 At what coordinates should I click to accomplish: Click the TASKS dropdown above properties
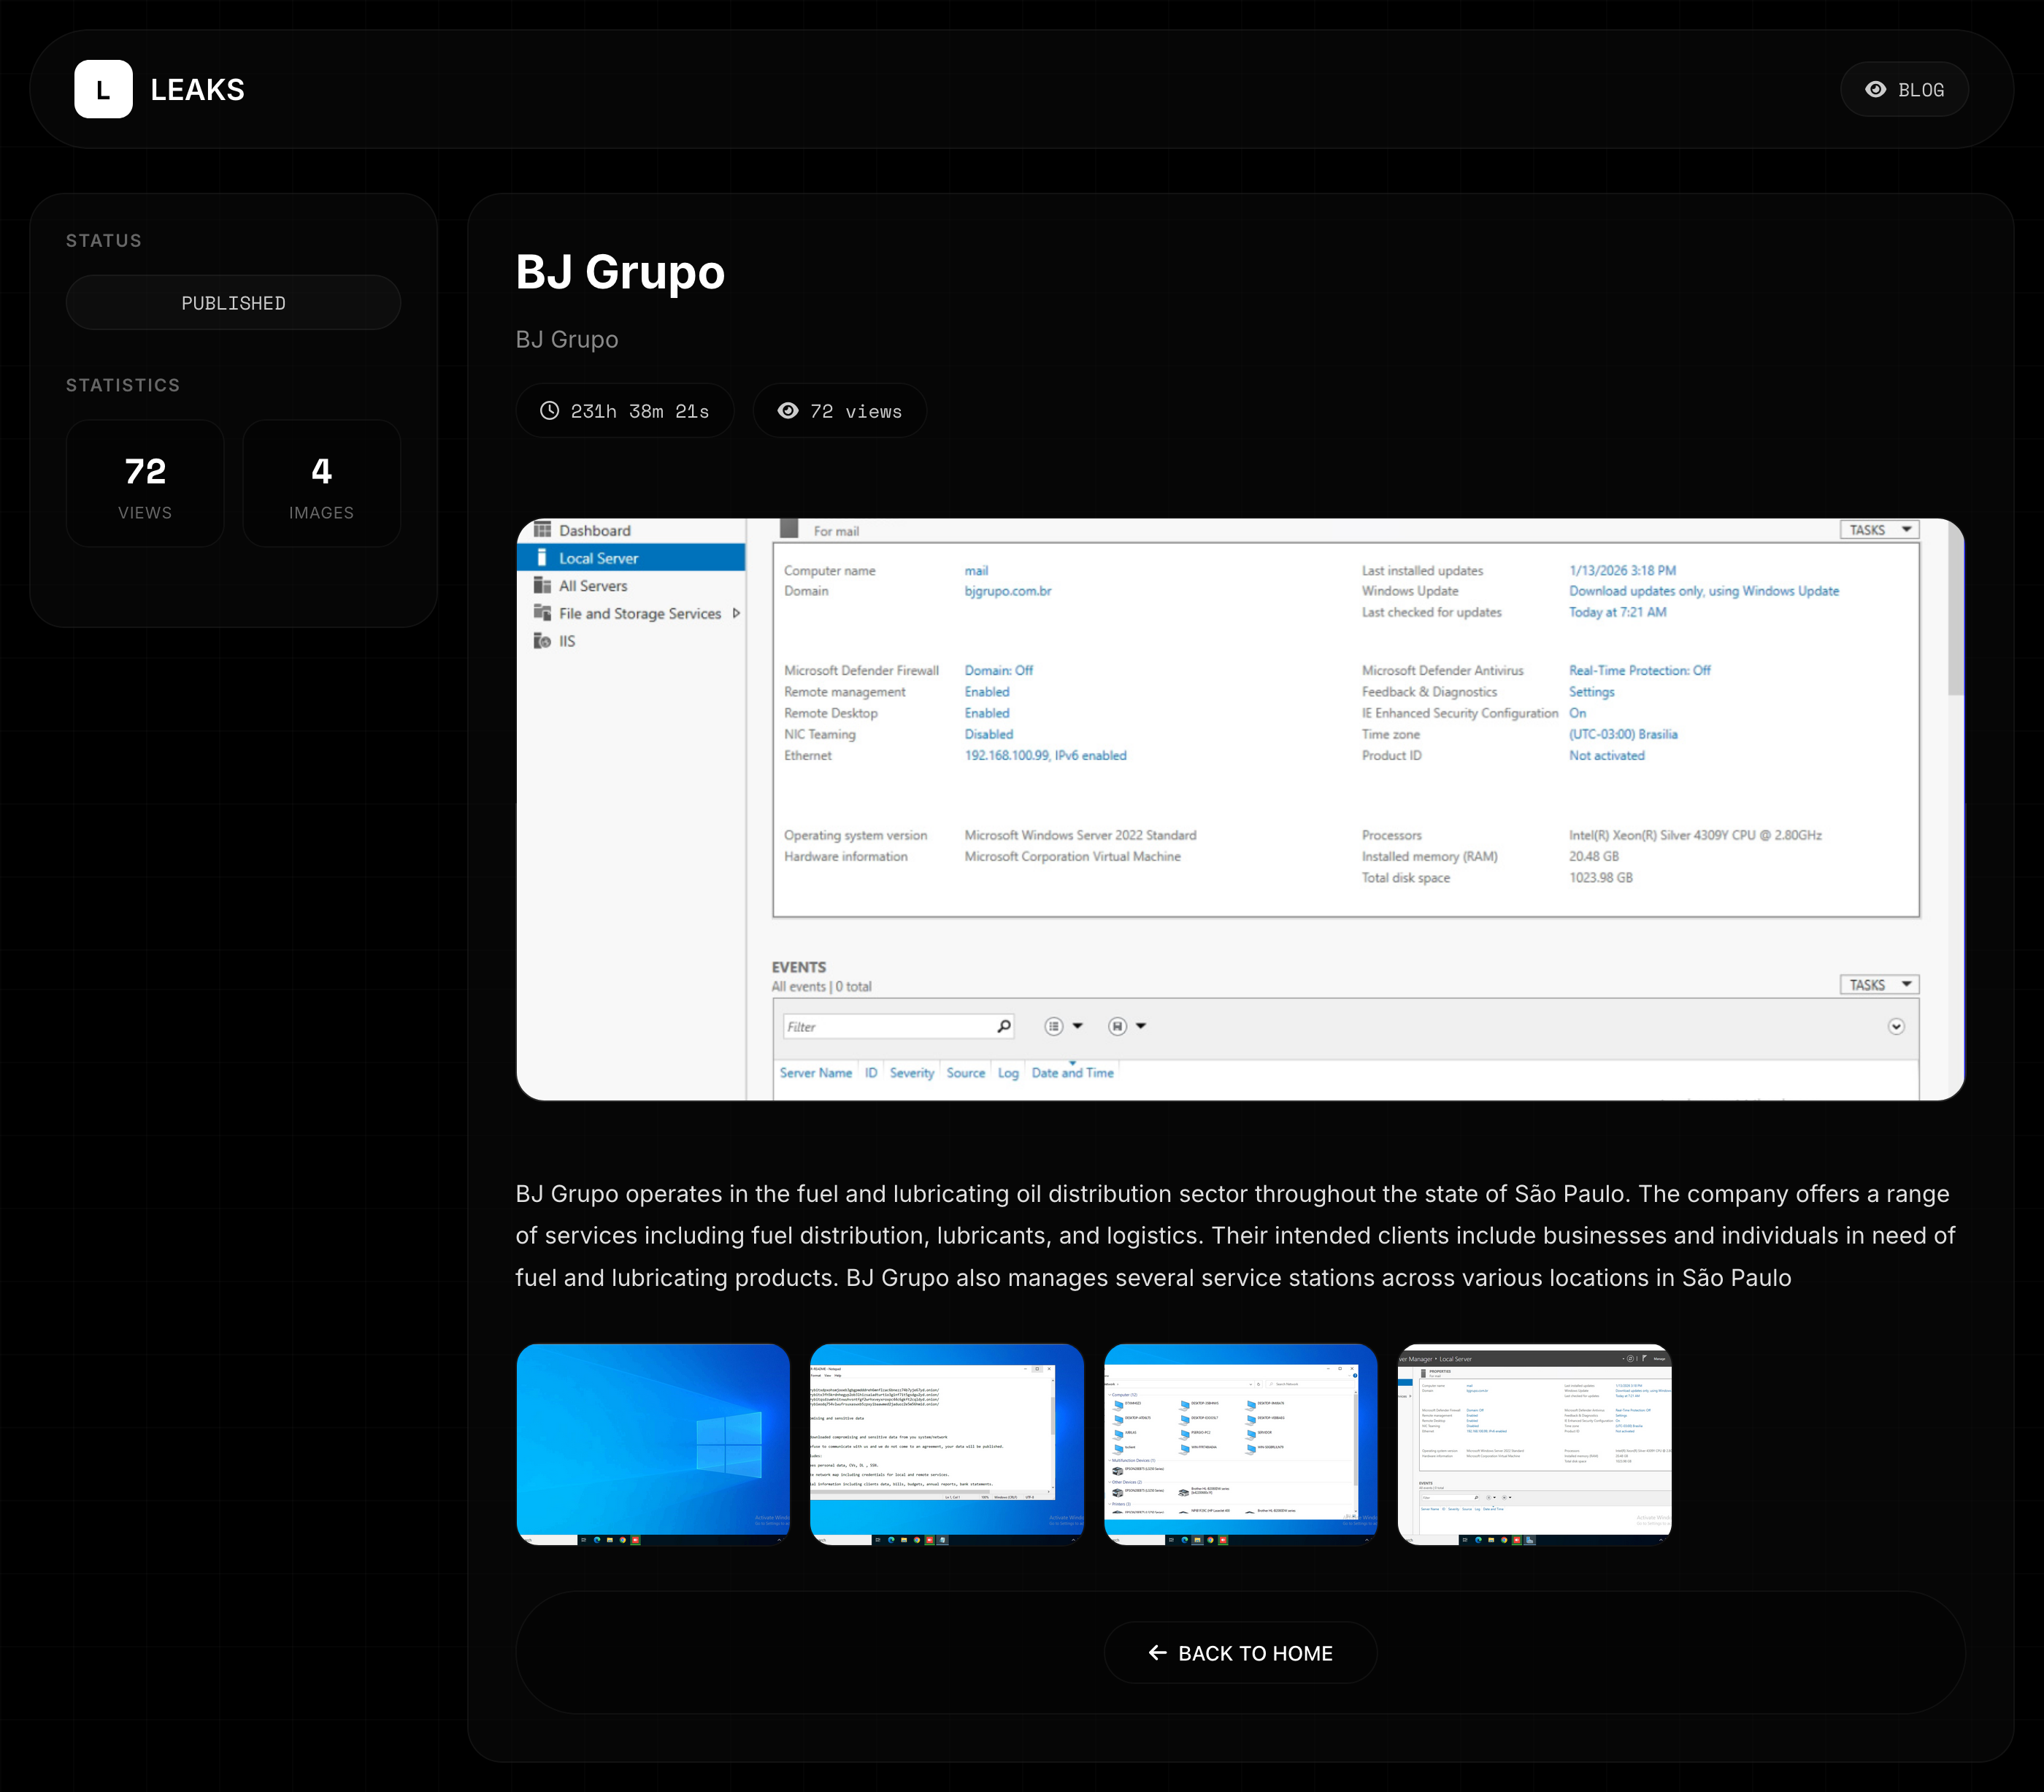(1878, 530)
